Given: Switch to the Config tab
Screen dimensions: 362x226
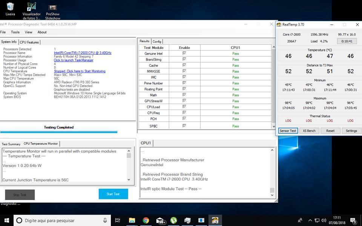Looking at the screenshot, I should (157, 41).
